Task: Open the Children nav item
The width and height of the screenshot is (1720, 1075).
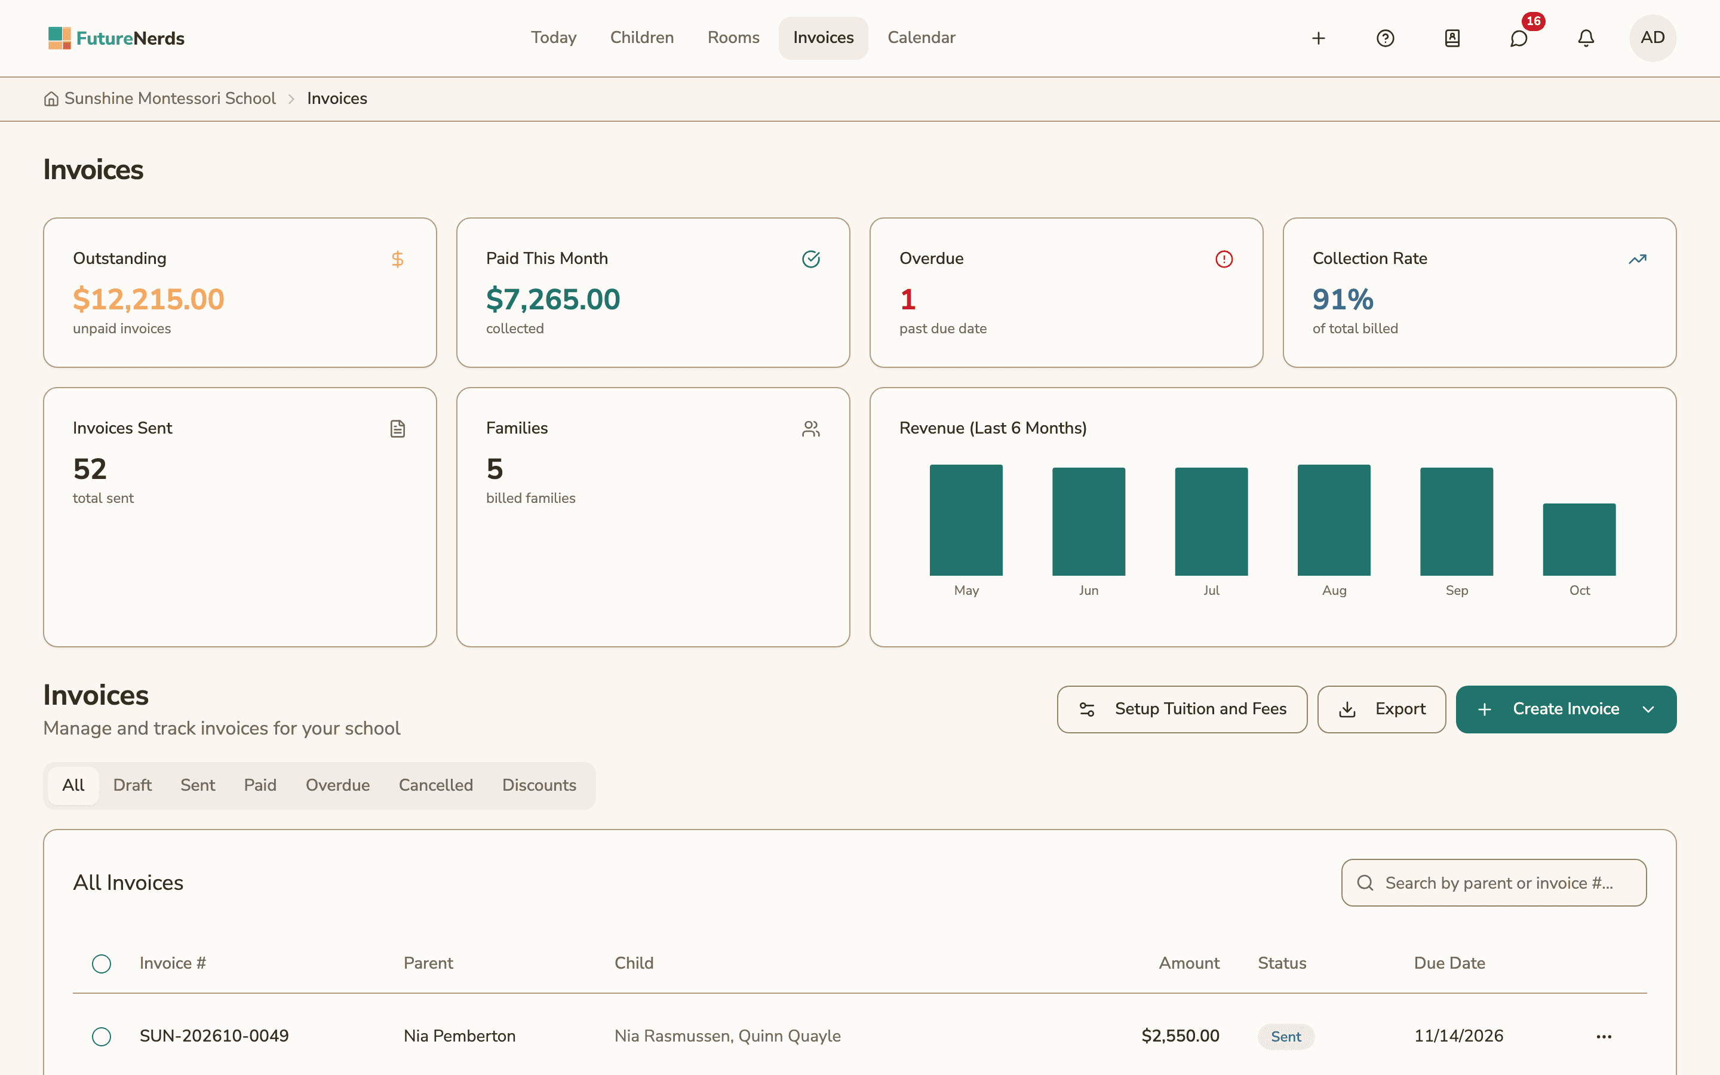Action: 642,38
